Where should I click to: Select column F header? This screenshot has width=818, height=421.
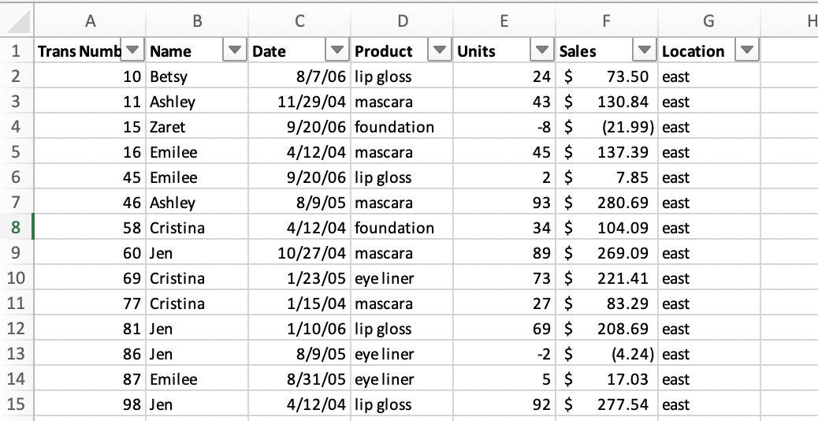[606, 22]
